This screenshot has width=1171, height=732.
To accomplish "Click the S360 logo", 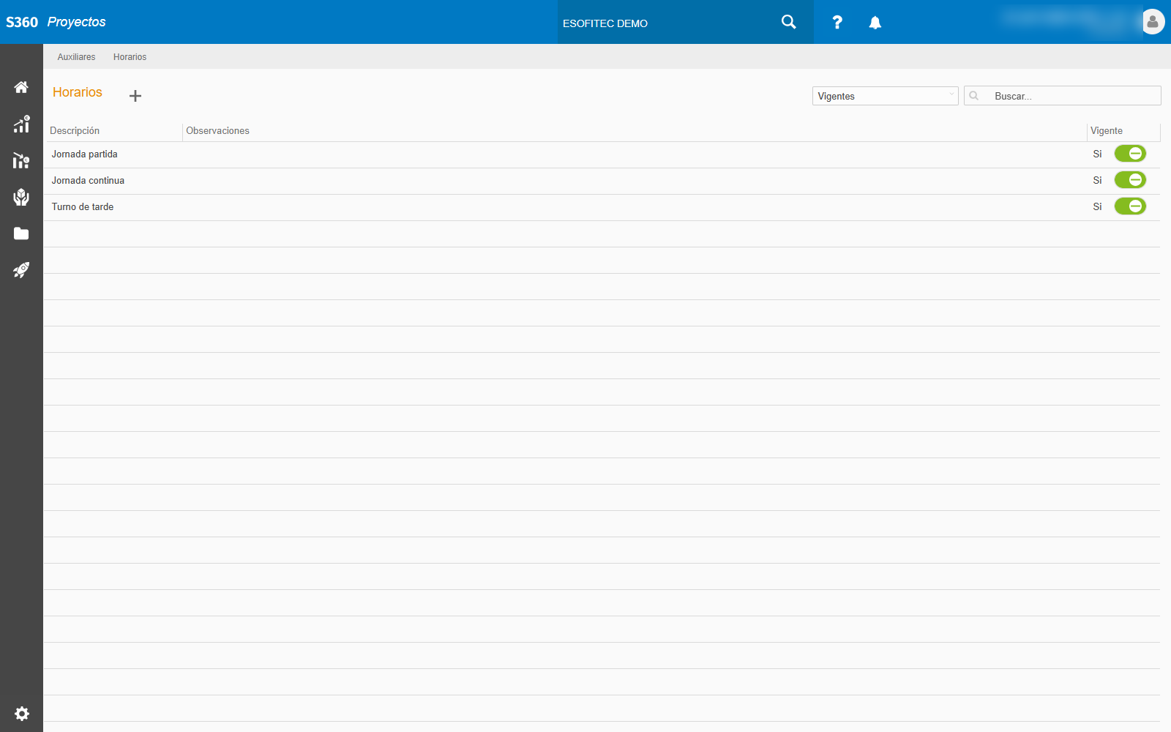I will (x=22, y=22).
